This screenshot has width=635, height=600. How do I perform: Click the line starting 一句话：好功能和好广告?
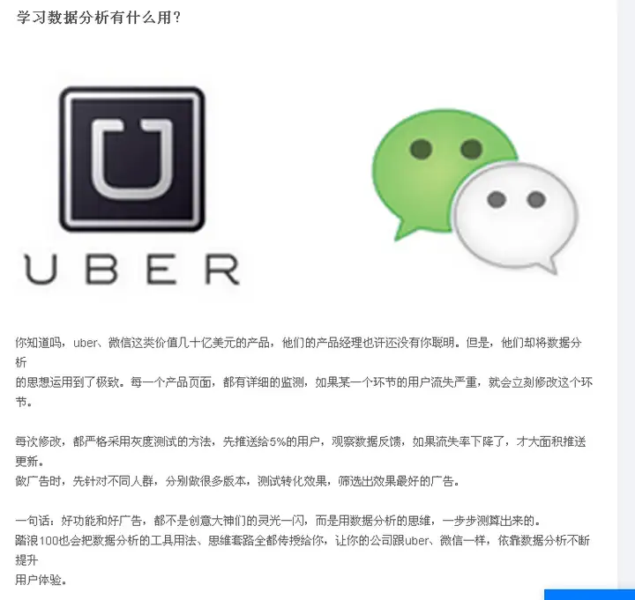click(278, 521)
